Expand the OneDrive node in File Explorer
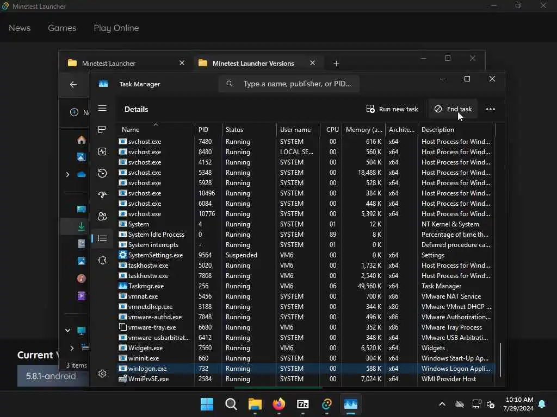 point(67,174)
